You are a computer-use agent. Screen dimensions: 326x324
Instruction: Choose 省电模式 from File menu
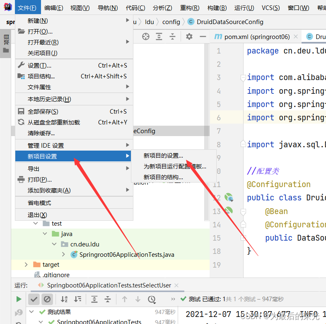74,203
